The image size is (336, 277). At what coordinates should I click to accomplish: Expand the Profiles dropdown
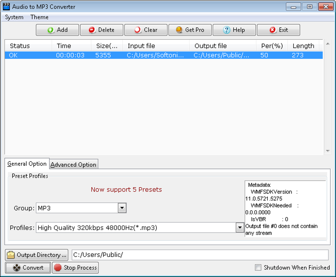(x=240, y=227)
